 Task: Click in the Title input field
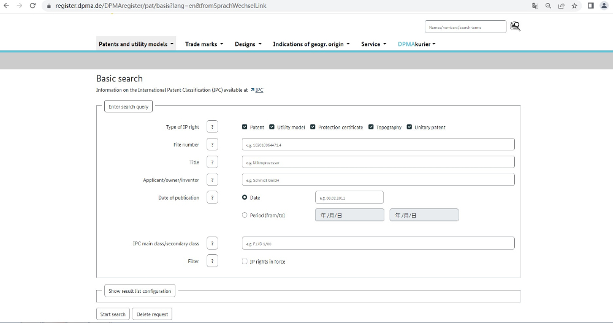[378, 162]
